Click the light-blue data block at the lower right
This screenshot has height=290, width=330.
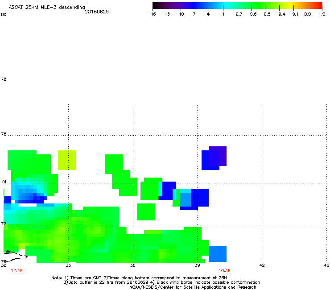(x=218, y=254)
